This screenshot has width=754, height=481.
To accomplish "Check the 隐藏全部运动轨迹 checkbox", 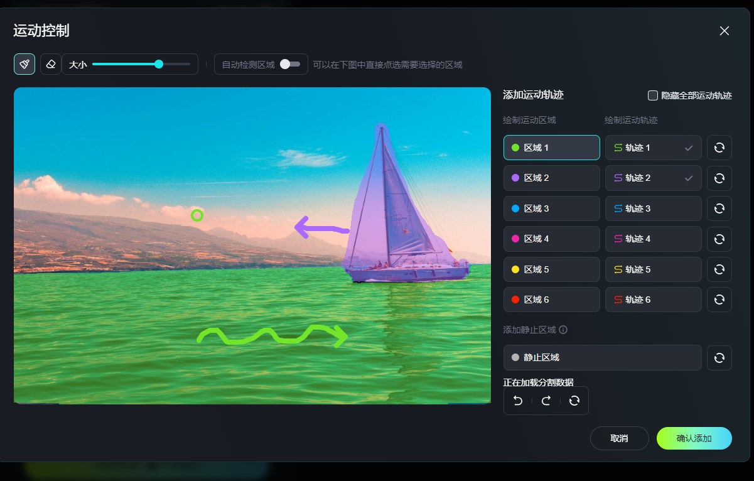I will click(x=653, y=95).
